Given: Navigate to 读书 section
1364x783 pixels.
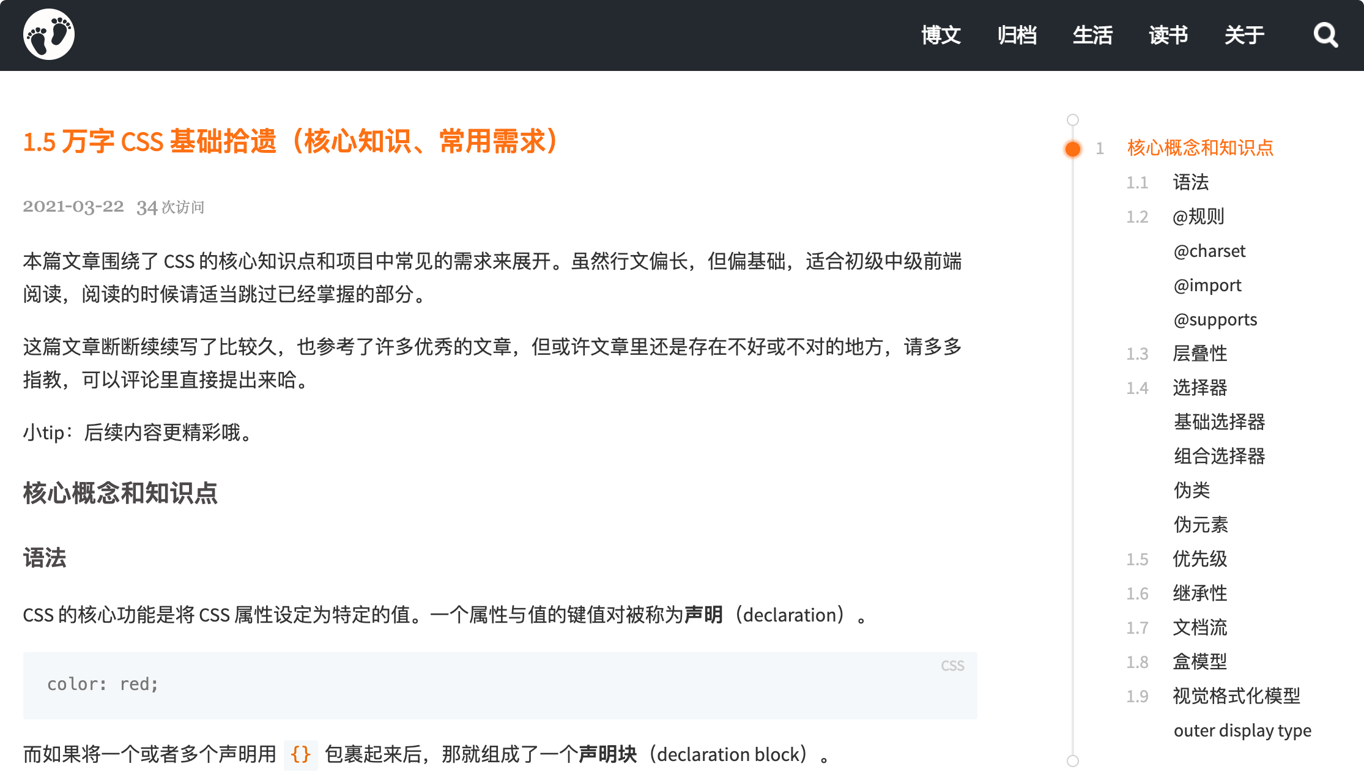Looking at the screenshot, I should 1168,35.
